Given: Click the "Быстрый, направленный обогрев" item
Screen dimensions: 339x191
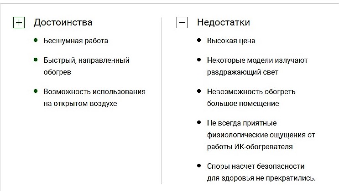Looking at the screenshot, I should point(86,66).
